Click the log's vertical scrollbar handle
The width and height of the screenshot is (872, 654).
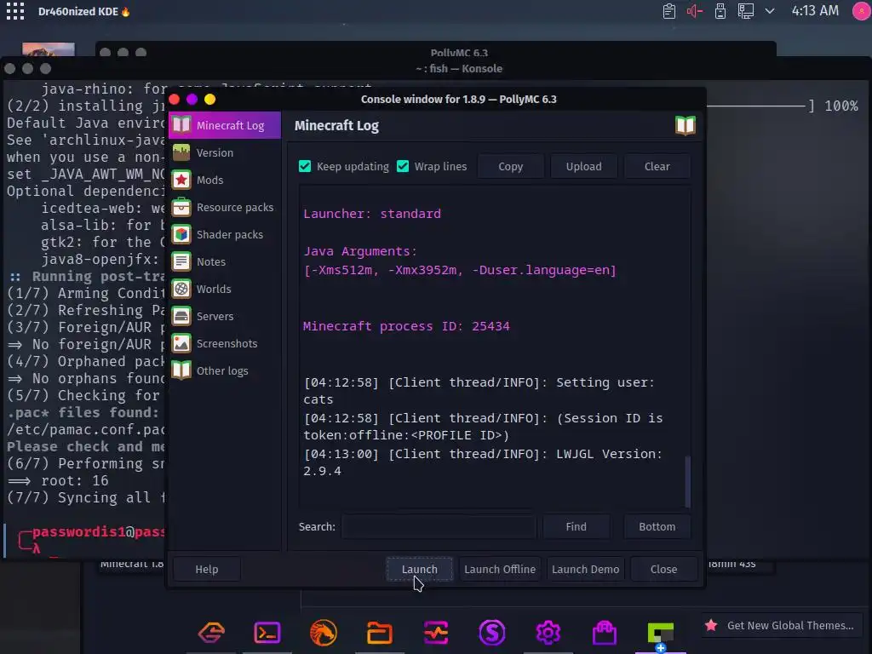(x=687, y=482)
